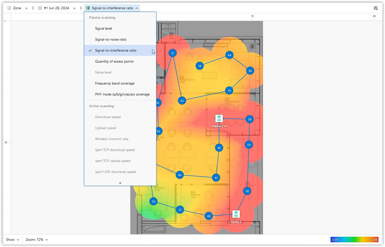The height and width of the screenshot is (247, 385).
Task: Click the Zone icon in the breadcrumb
Action: pos(9,8)
